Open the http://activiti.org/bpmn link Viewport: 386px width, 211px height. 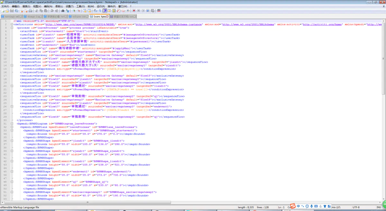point(323,24)
